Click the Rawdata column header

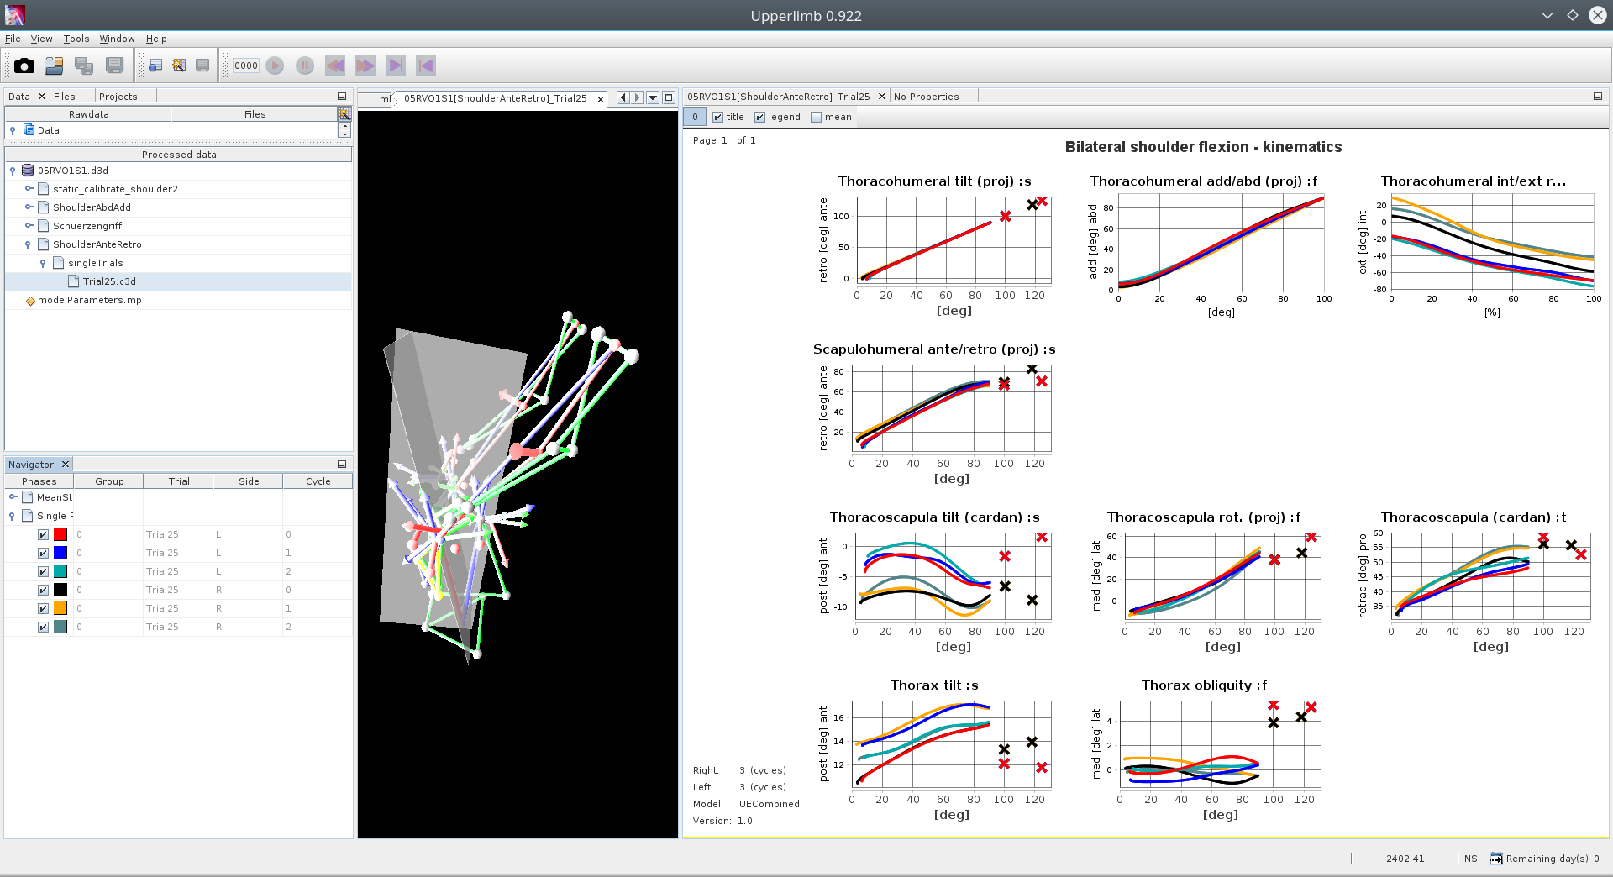(x=88, y=114)
